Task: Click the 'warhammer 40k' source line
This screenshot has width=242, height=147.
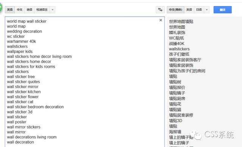Action: (22, 41)
